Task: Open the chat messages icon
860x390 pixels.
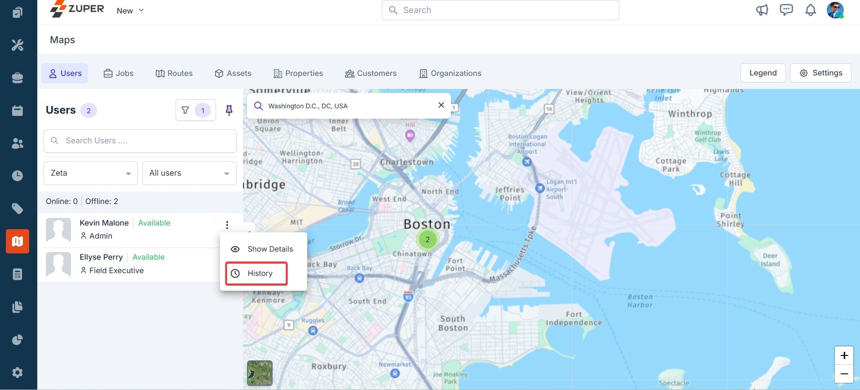Action: tap(786, 10)
